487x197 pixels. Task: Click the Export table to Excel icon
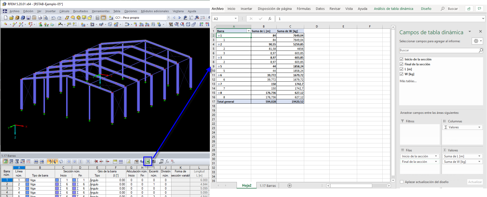148,161
